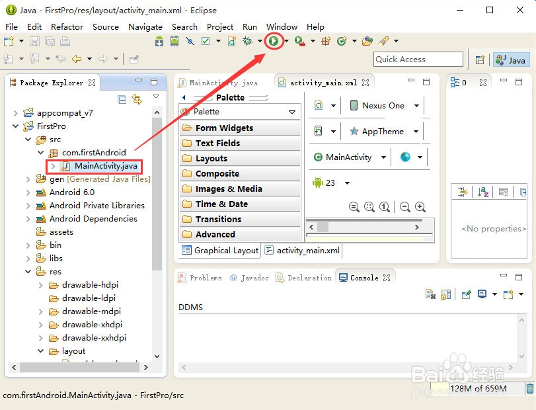Switch to the Problems tab

point(200,278)
